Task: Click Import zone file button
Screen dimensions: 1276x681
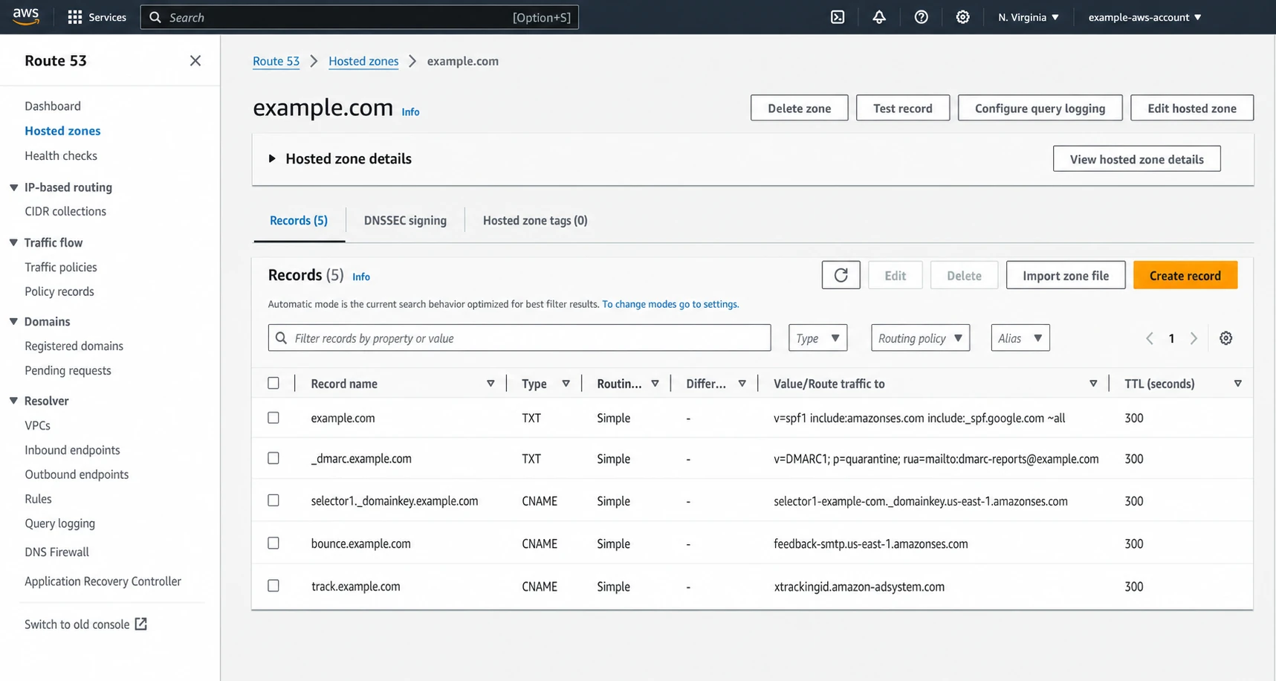Action: click(x=1066, y=275)
